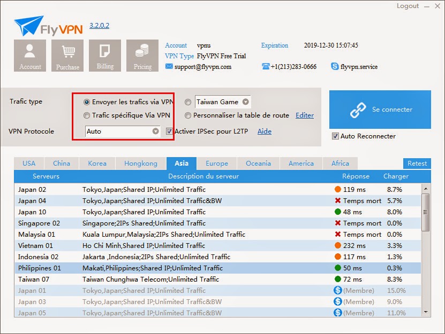Select the Taiwan Game radio button
The width and height of the screenshot is (445, 334).
point(188,102)
